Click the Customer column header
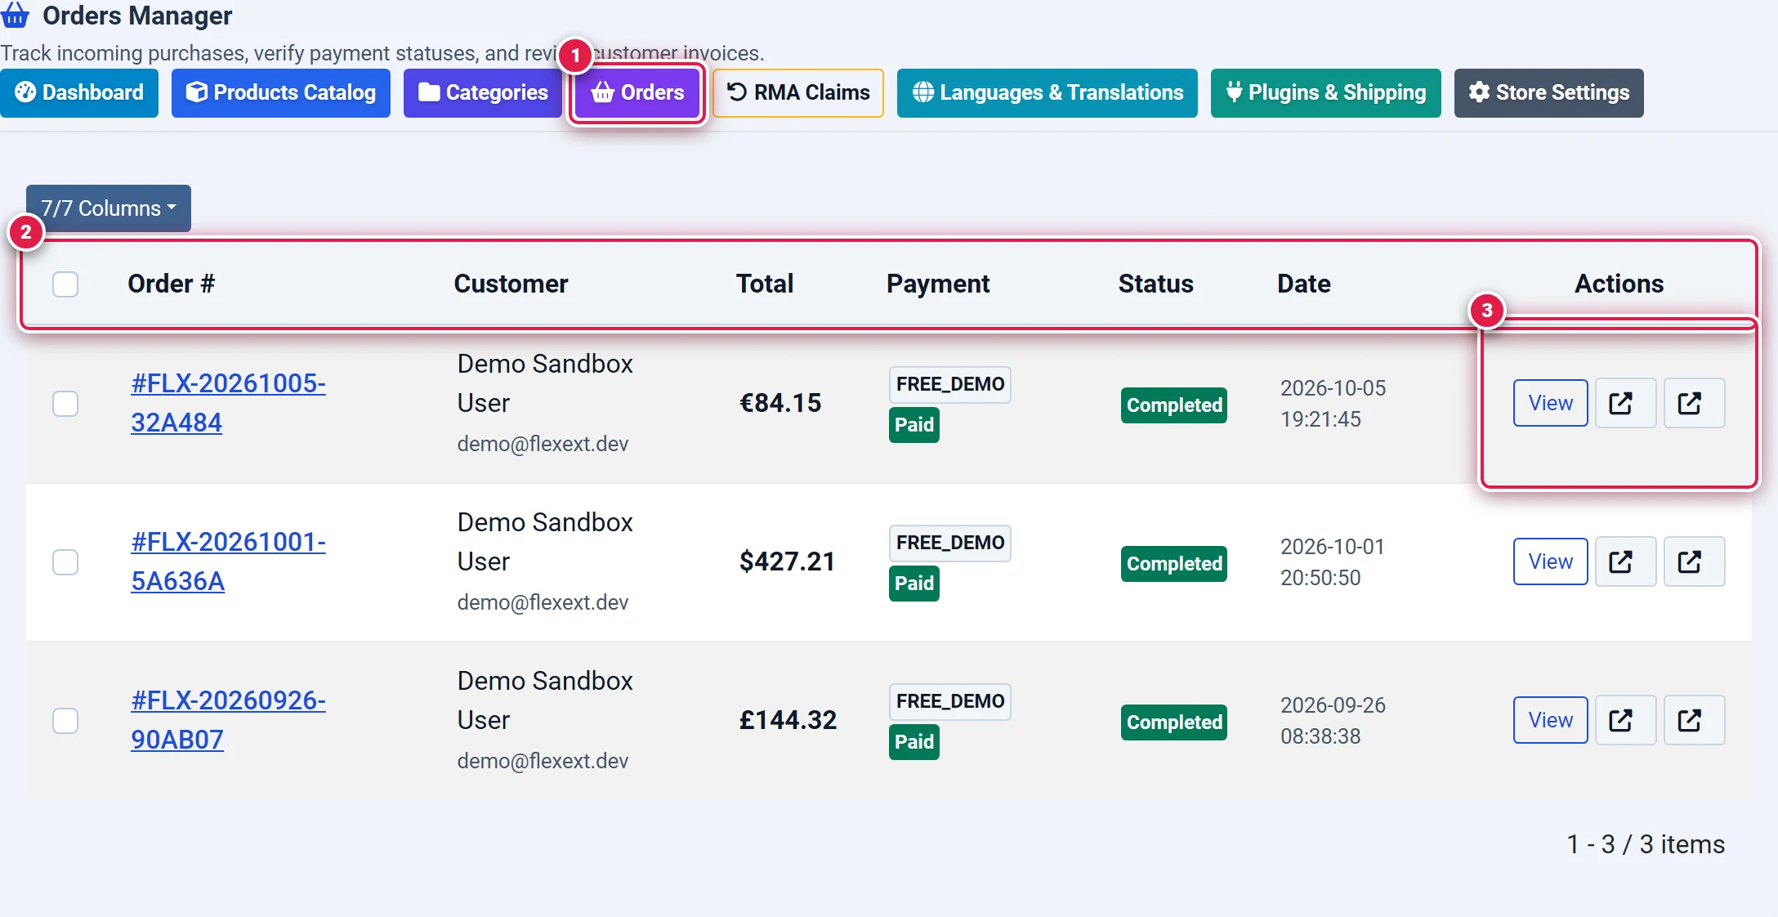This screenshot has height=917, width=1778. (511, 284)
